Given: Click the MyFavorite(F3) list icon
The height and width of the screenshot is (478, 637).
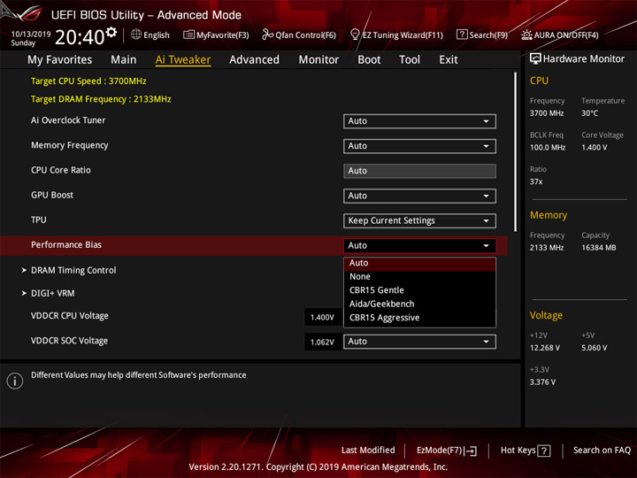Looking at the screenshot, I should point(188,35).
